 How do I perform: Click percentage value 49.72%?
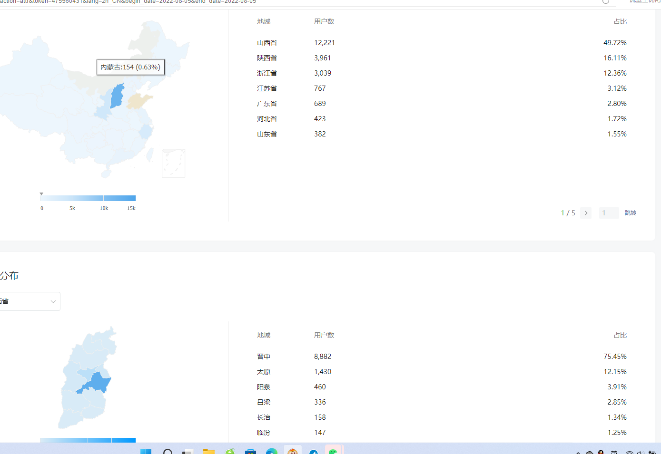click(615, 43)
